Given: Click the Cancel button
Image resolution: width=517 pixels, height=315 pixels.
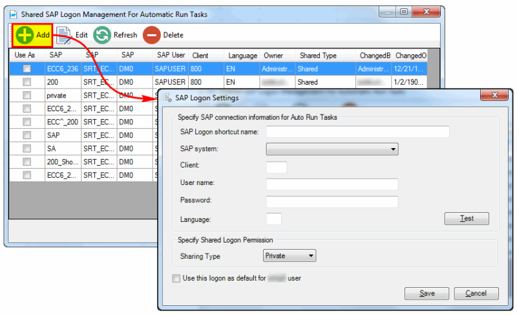Looking at the screenshot, I should (476, 293).
